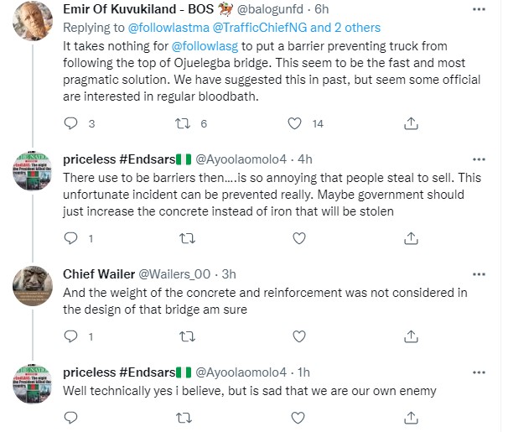Share Emir Of Kuvukiland's tweet
The image size is (508, 432).
pyautogui.click(x=411, y=123)
